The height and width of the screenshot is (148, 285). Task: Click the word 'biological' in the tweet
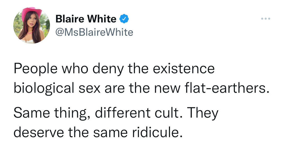[x=43, y=88]
